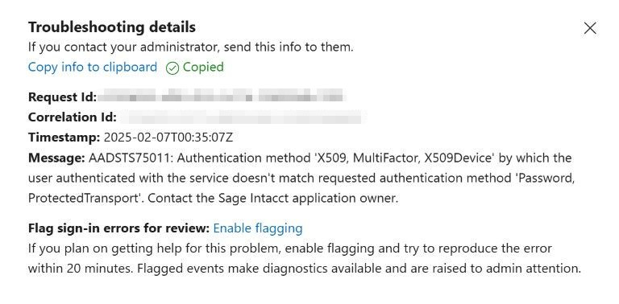
Task: Click the blurred Correlation Id value
Action: 242,117
